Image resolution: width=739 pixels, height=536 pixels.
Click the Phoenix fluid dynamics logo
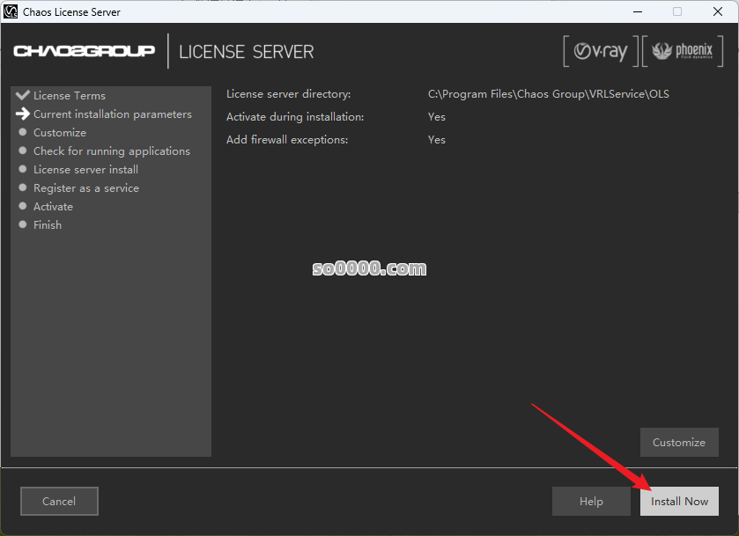coord(682,52)
